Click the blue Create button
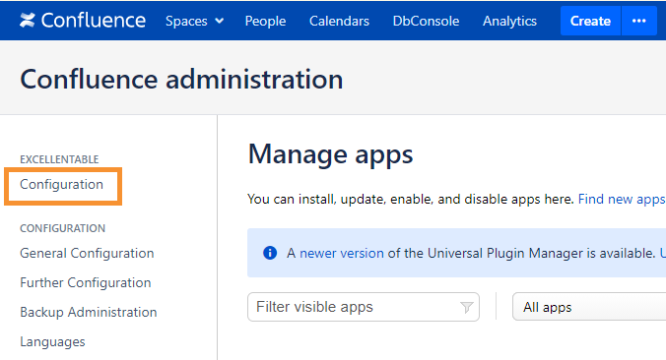 pyautogui.click(x=590, y=21)
